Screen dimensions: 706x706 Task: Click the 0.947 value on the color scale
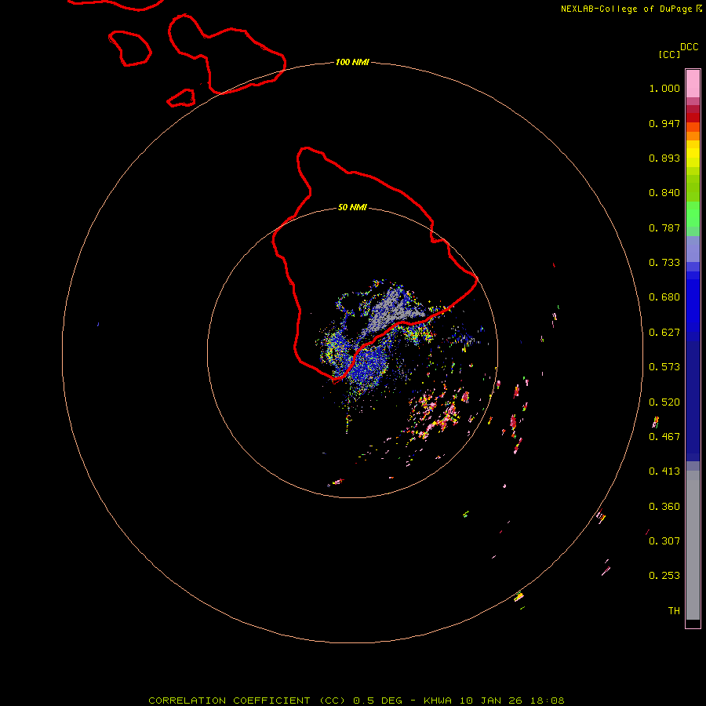(x=664, y=123)
